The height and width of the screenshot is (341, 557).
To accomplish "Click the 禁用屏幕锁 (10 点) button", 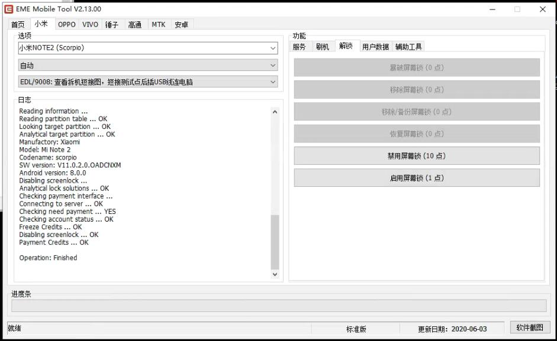I will [417, 156].
